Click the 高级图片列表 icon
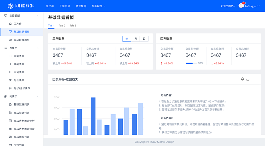 tap(10, 137)
